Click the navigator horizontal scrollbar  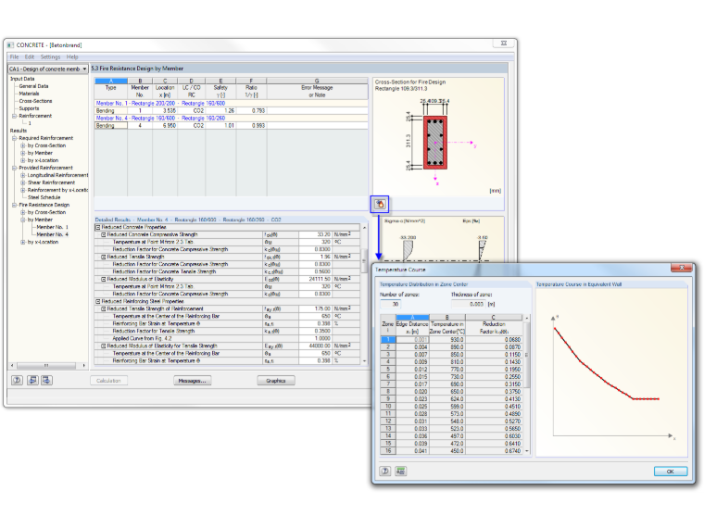click(48, 366)
